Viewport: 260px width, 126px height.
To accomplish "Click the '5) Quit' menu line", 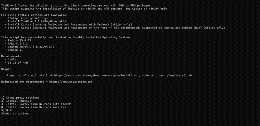I will coord(7,110).
